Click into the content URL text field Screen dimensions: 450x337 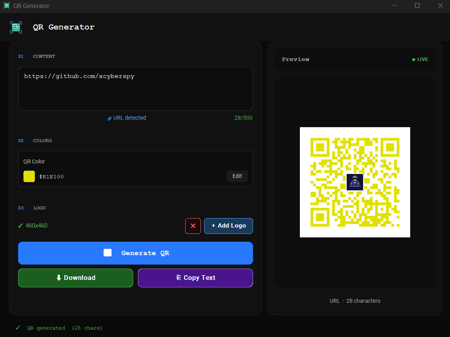136,89
